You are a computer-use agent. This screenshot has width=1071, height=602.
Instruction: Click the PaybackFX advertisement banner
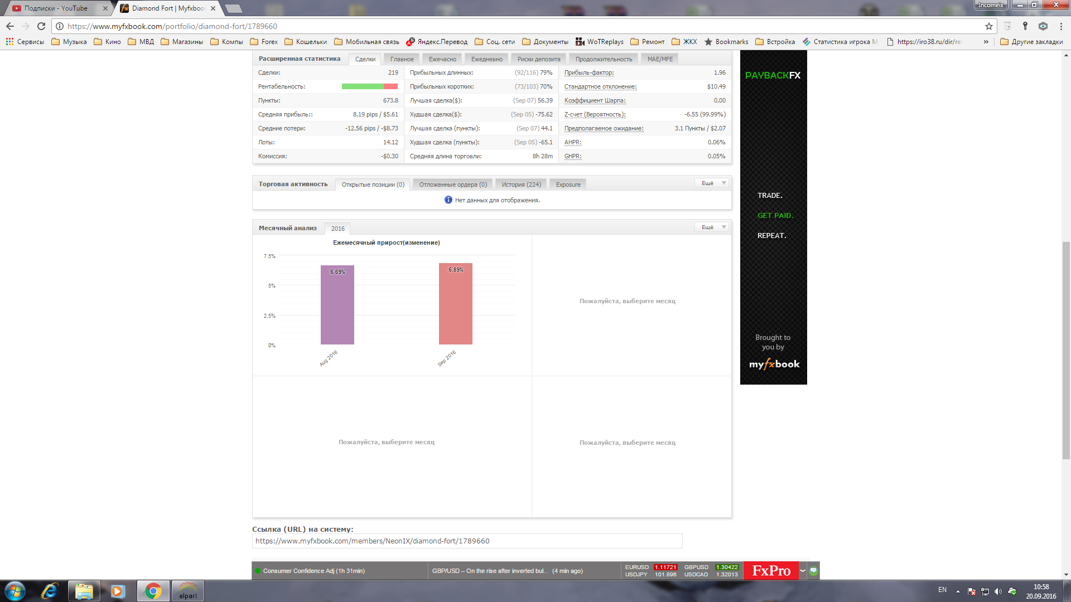[x=774, y=217]
